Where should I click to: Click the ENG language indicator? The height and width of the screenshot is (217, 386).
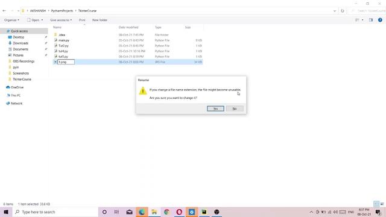351,212
